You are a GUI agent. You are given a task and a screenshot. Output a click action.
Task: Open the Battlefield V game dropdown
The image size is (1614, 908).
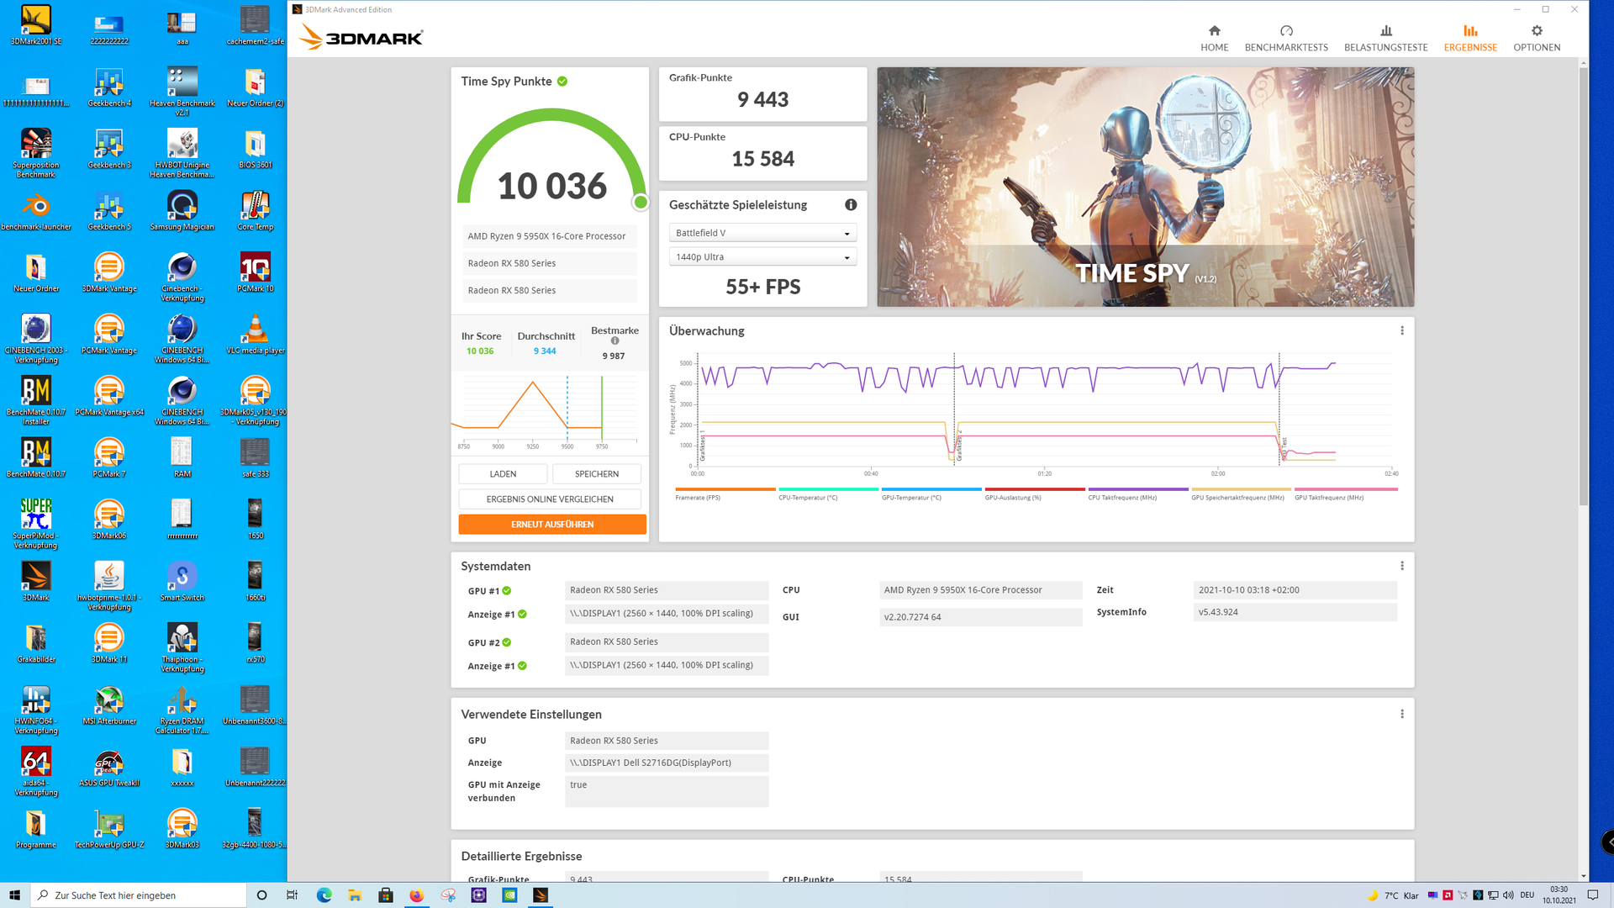[x=762, y=233]
